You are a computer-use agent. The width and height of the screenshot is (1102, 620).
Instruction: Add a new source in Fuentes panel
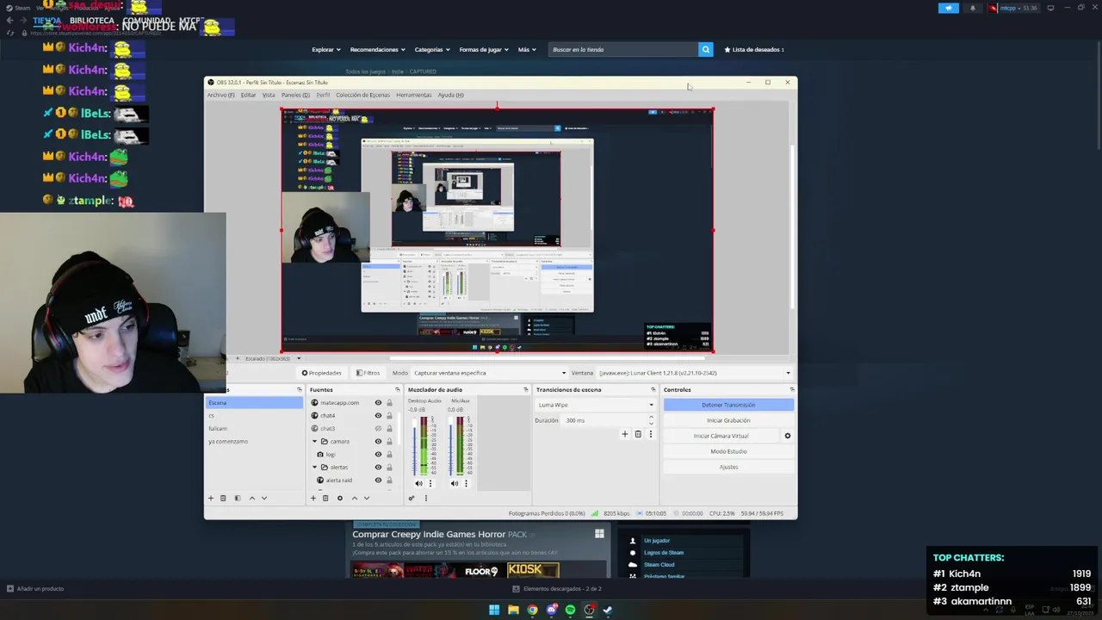point(313,498)
